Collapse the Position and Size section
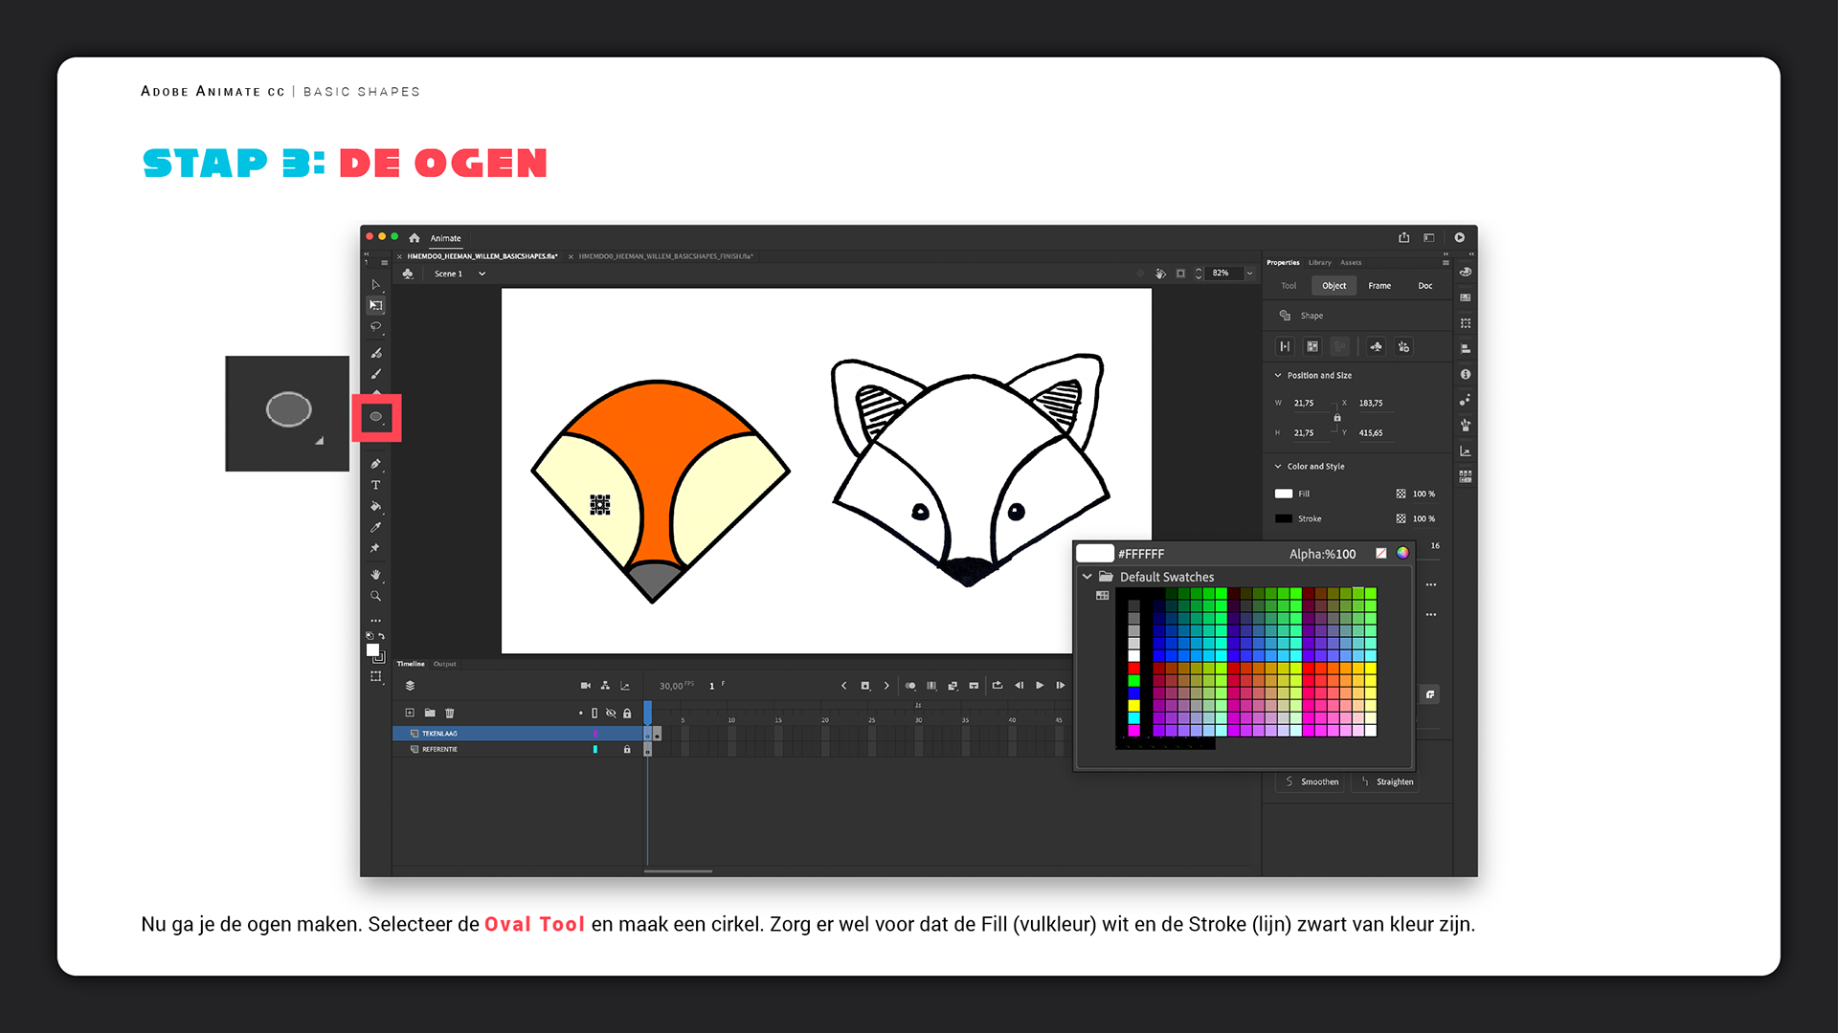1838x1033 pixels. pyautogui.click(x=1278, y=375)
